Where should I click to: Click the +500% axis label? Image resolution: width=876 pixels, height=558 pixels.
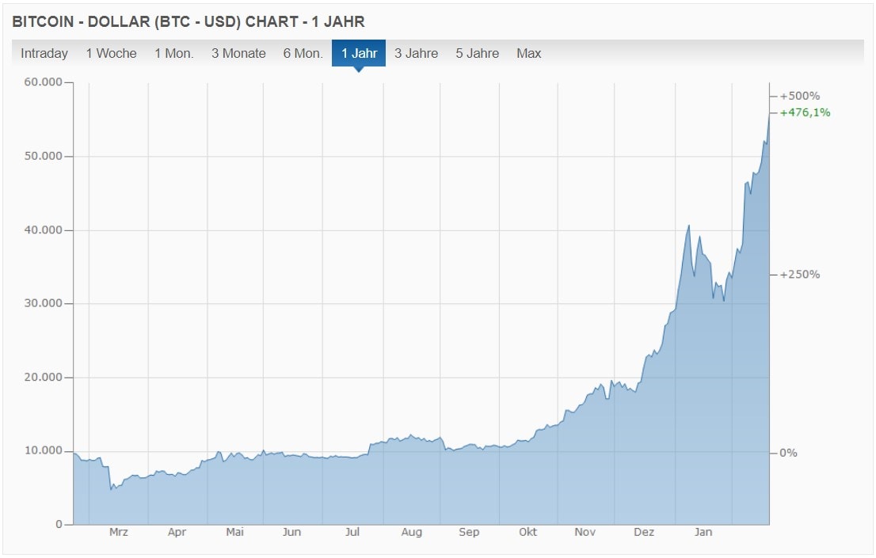click(800, 96)
